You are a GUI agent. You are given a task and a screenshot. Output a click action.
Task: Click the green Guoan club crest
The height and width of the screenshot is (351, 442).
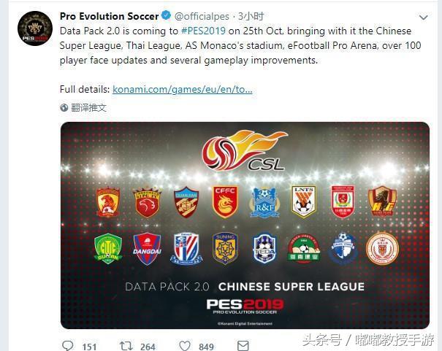(x=108, y=248)
